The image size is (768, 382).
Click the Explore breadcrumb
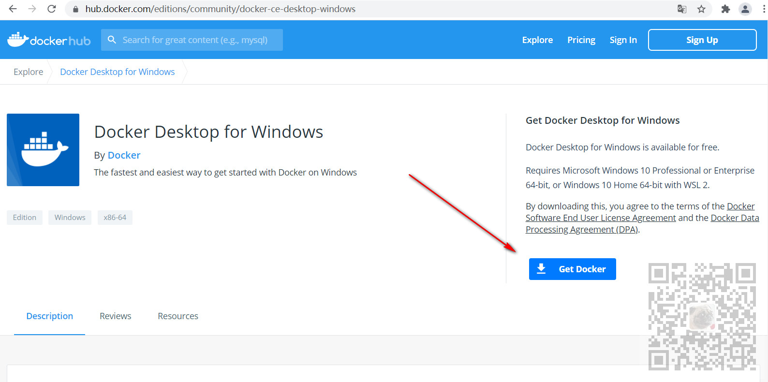coord(28,72)
